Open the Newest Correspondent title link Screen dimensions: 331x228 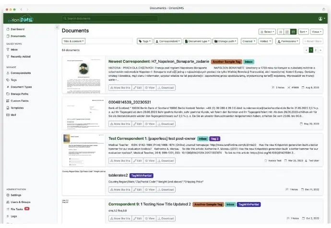click(x=159, y=61)
